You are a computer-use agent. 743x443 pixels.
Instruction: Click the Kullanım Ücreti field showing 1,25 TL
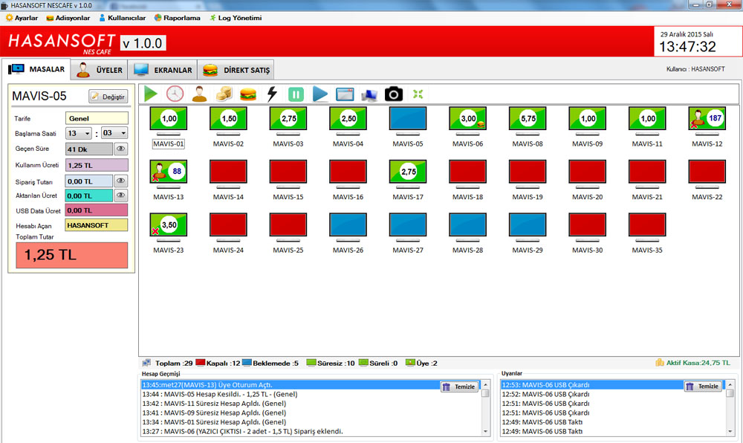(x=97, y=165)
